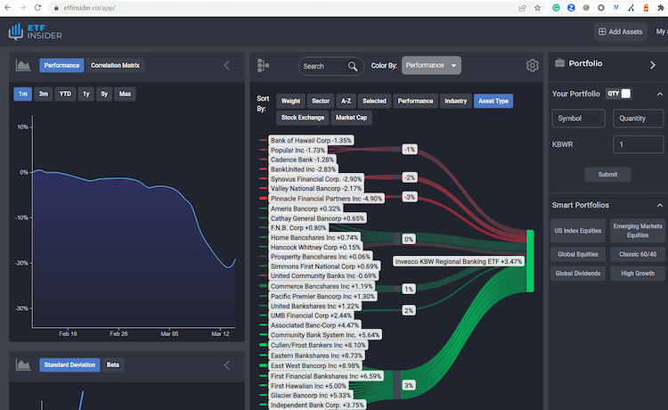Sort holdings by Asset Type
This screenshot has width=668, height=410.
point(493,101)
